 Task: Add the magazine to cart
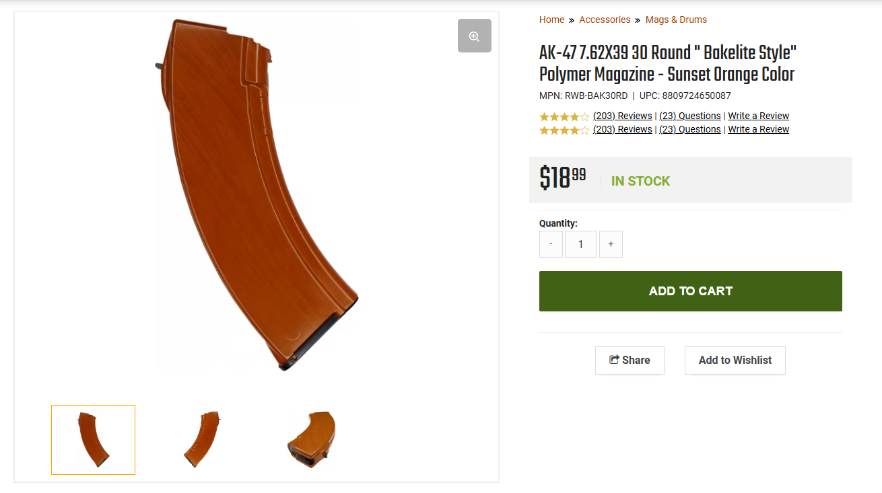tap(691, 291)
